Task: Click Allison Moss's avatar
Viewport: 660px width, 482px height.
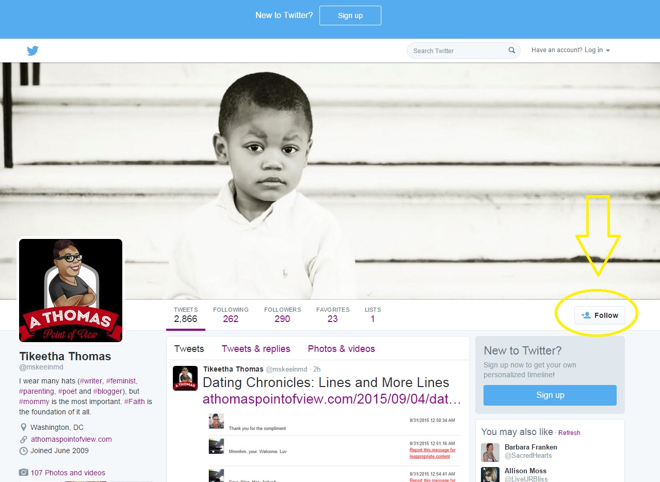Action: (x=490, y=474)
